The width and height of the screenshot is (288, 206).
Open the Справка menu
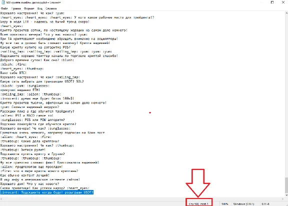(51, 8)
